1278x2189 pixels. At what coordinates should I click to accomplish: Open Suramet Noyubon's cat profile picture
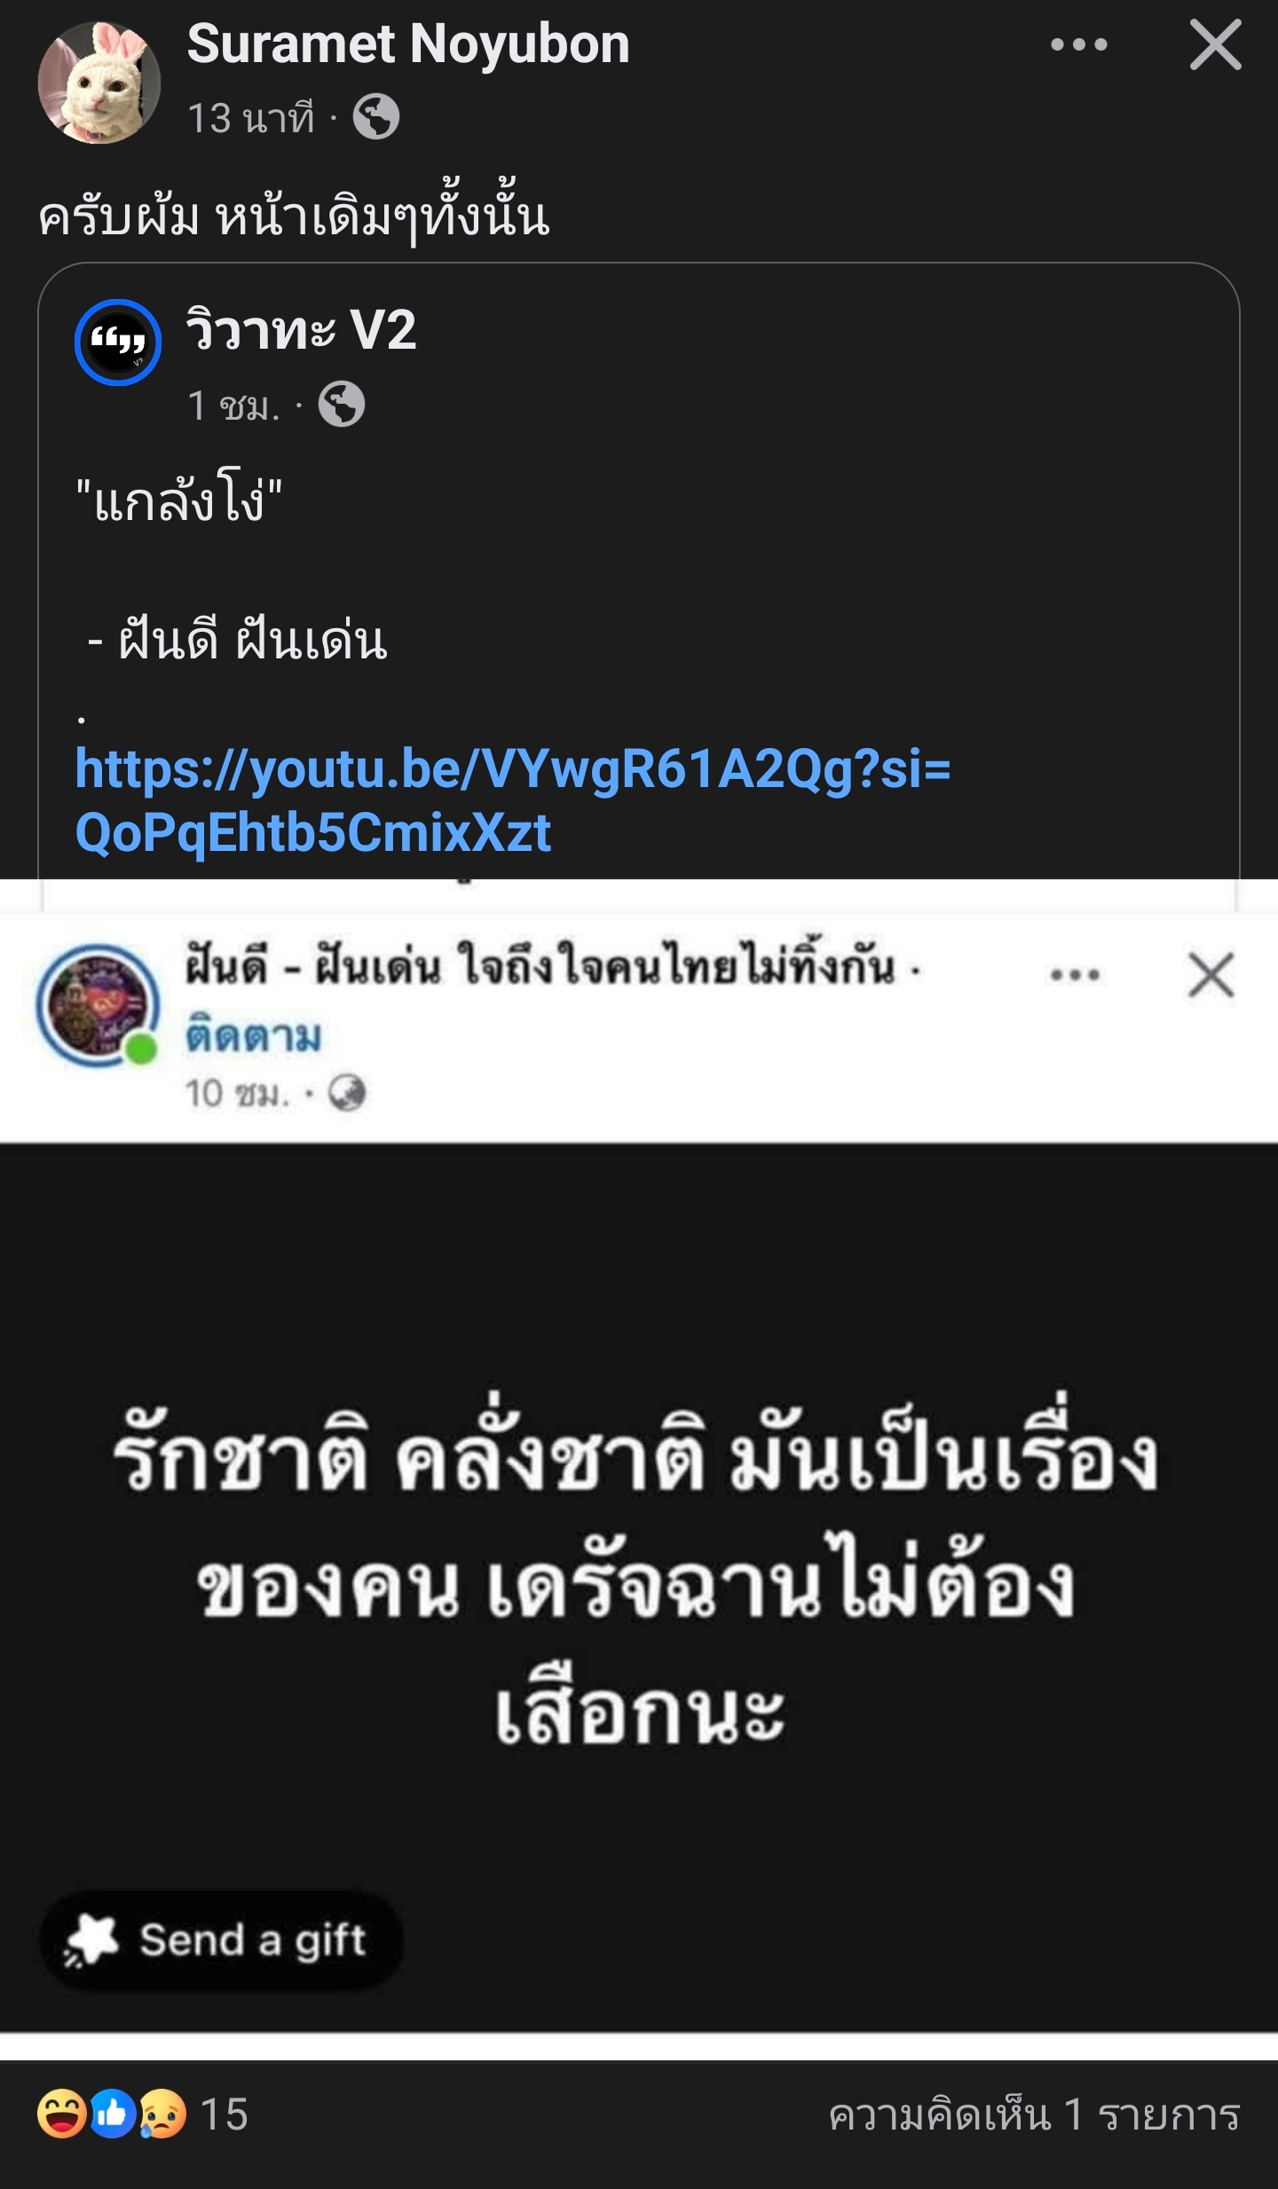[x=99, y=83]
